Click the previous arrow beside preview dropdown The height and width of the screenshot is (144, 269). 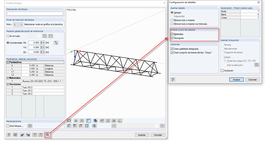tap(114, 126)
